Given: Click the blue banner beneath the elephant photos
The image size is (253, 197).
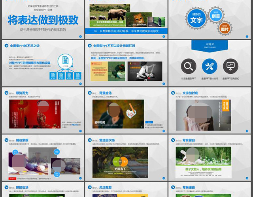Looking at the screenshot, I should coord(126,31).
